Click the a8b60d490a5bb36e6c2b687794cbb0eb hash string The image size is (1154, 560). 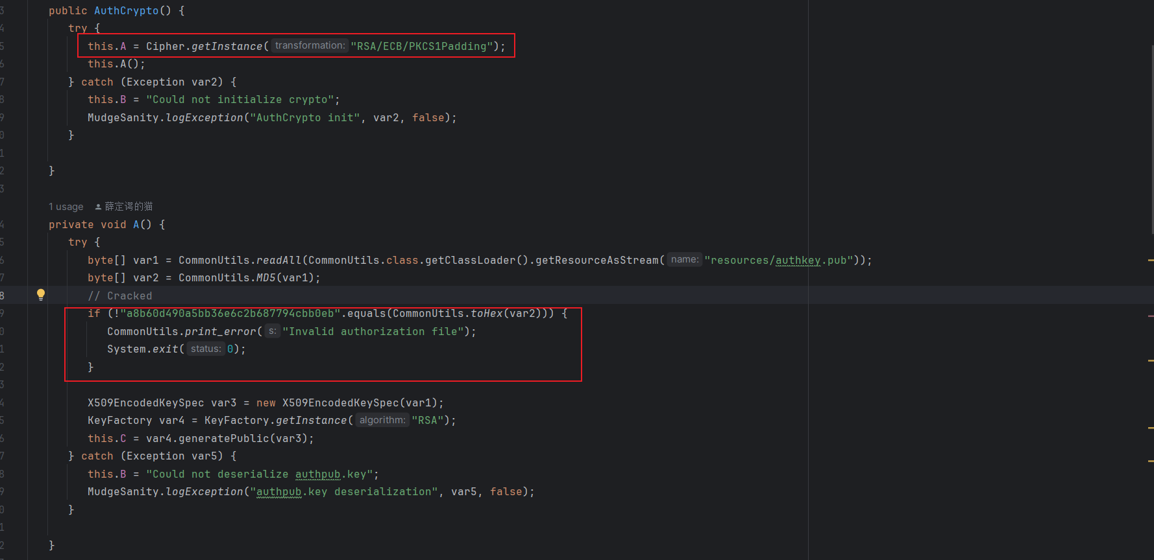(x=230, y=314)
